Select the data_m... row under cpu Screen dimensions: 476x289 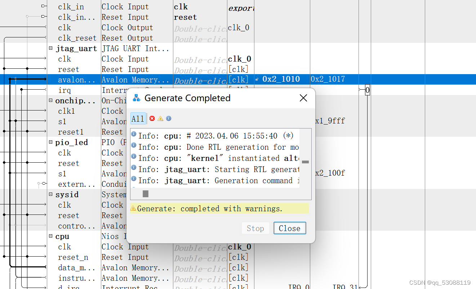76,268
